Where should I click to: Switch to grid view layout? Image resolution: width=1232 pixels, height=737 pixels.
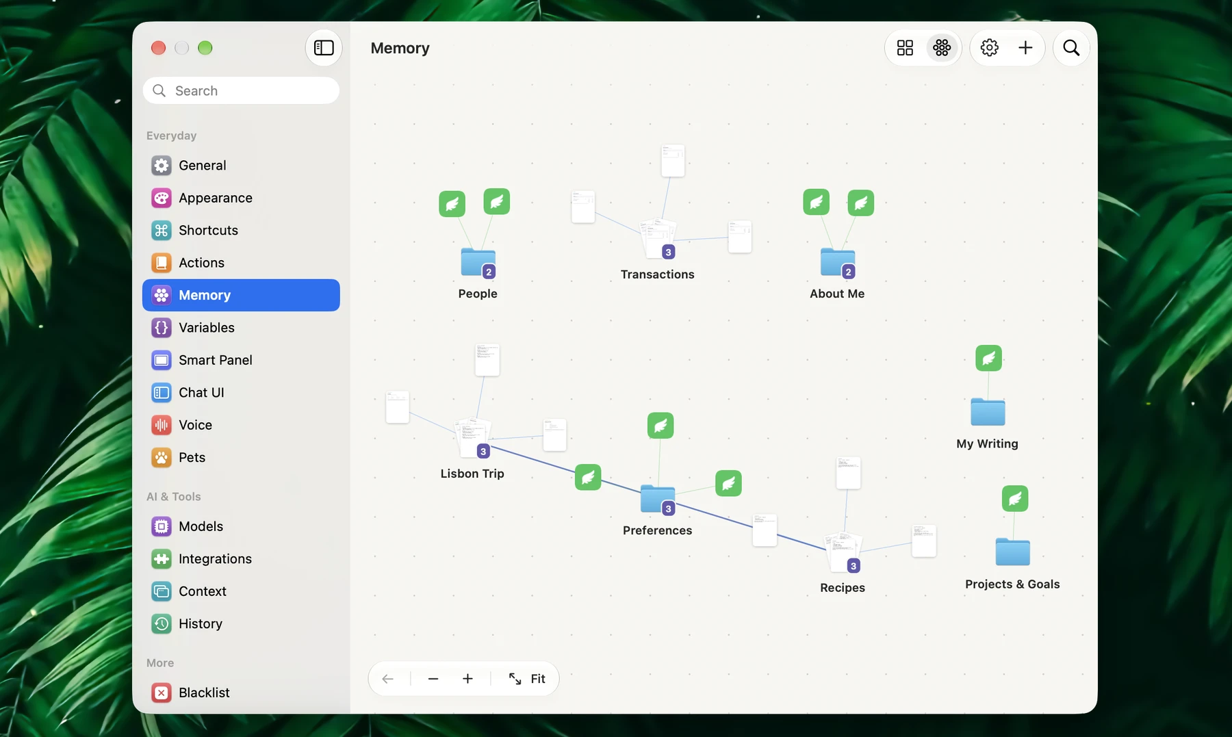pyautogui.click(x=905, y=48)
